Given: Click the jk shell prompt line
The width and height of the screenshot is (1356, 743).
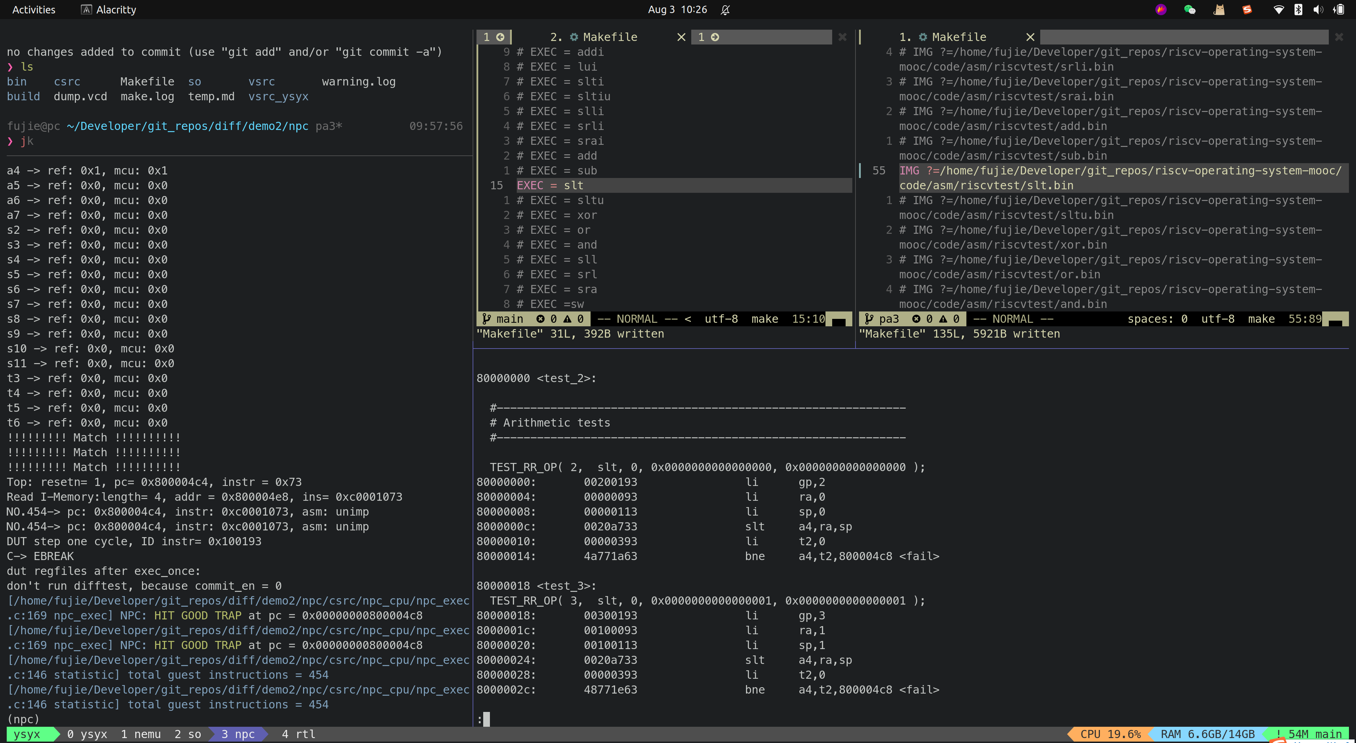Looking at the screenshot, I should pyautogui.click(x=20, y=141).
